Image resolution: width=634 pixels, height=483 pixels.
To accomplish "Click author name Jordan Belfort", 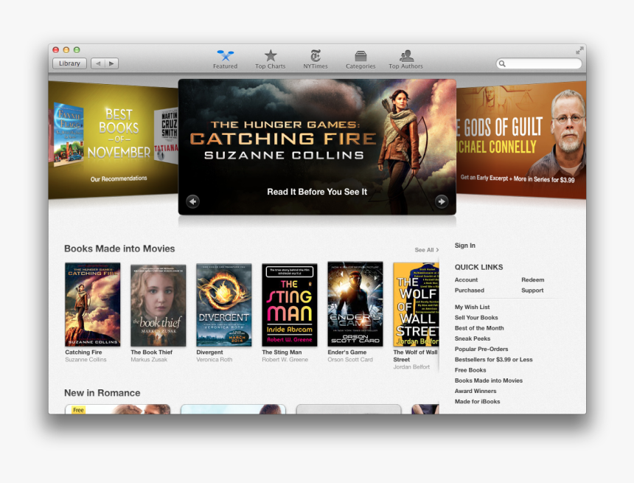I will 411,367.
